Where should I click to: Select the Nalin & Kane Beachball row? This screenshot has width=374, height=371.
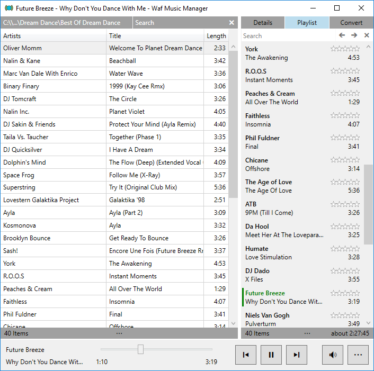coord(114,61)
